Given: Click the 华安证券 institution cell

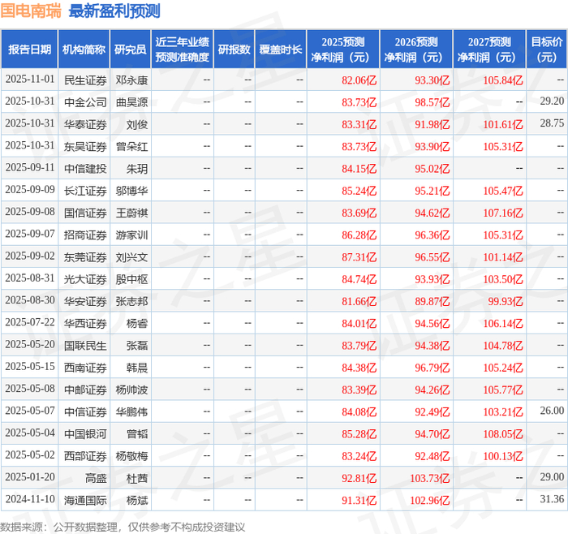Looking at the screenshot, I should pyautogui.click(x=85, y=301).
